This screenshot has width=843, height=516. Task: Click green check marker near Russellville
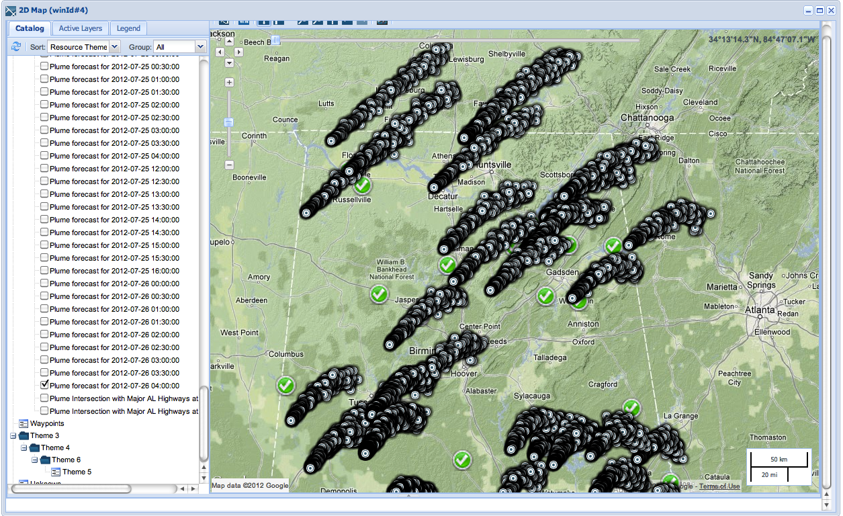tap(363, 184)
